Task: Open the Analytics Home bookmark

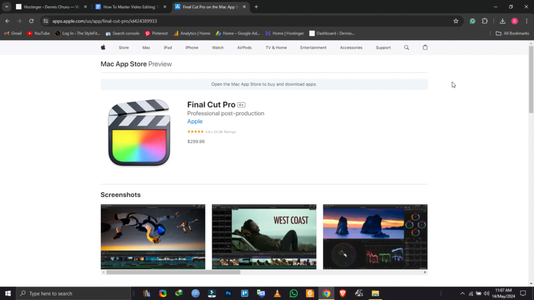Action: [x=192, y=33]
